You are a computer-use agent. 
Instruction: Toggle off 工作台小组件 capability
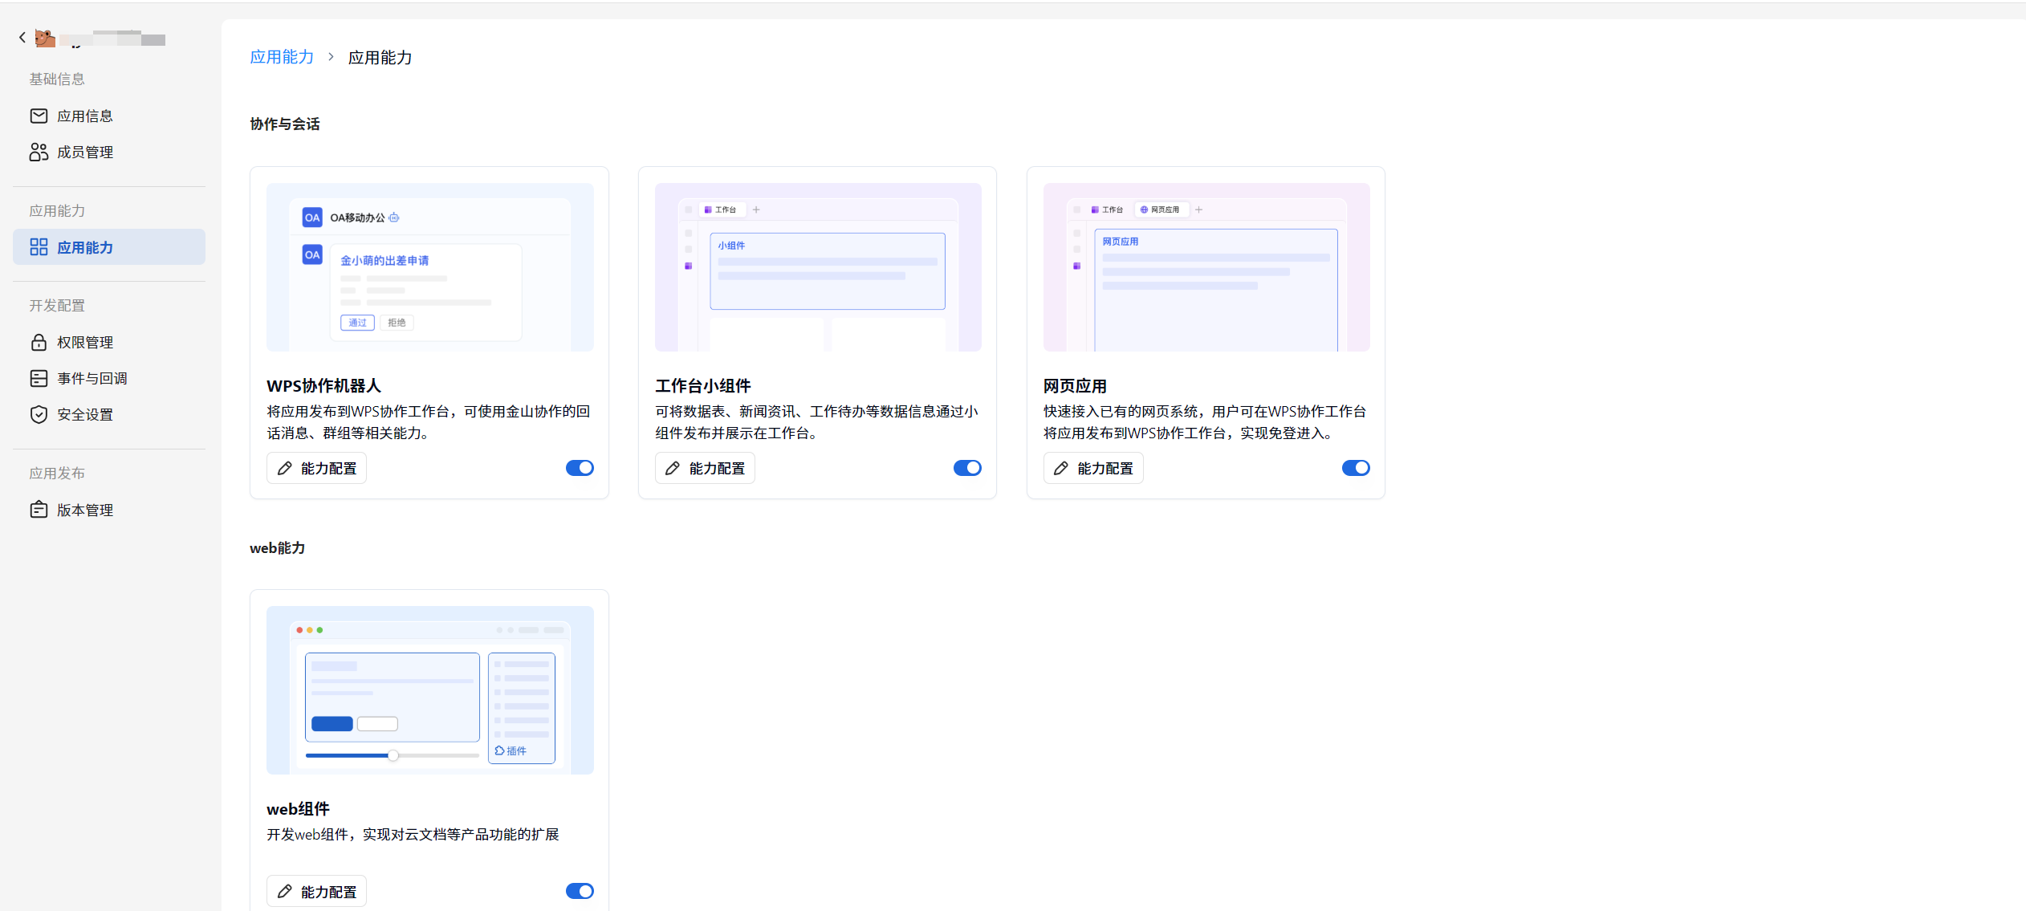(x=967, y=467)
